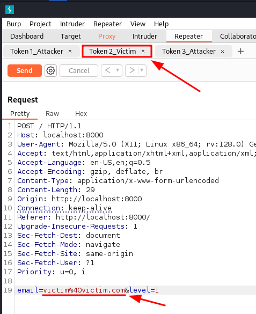Click the Referer header line
This screenshot has height=314, width=256.
coord(84,217)
